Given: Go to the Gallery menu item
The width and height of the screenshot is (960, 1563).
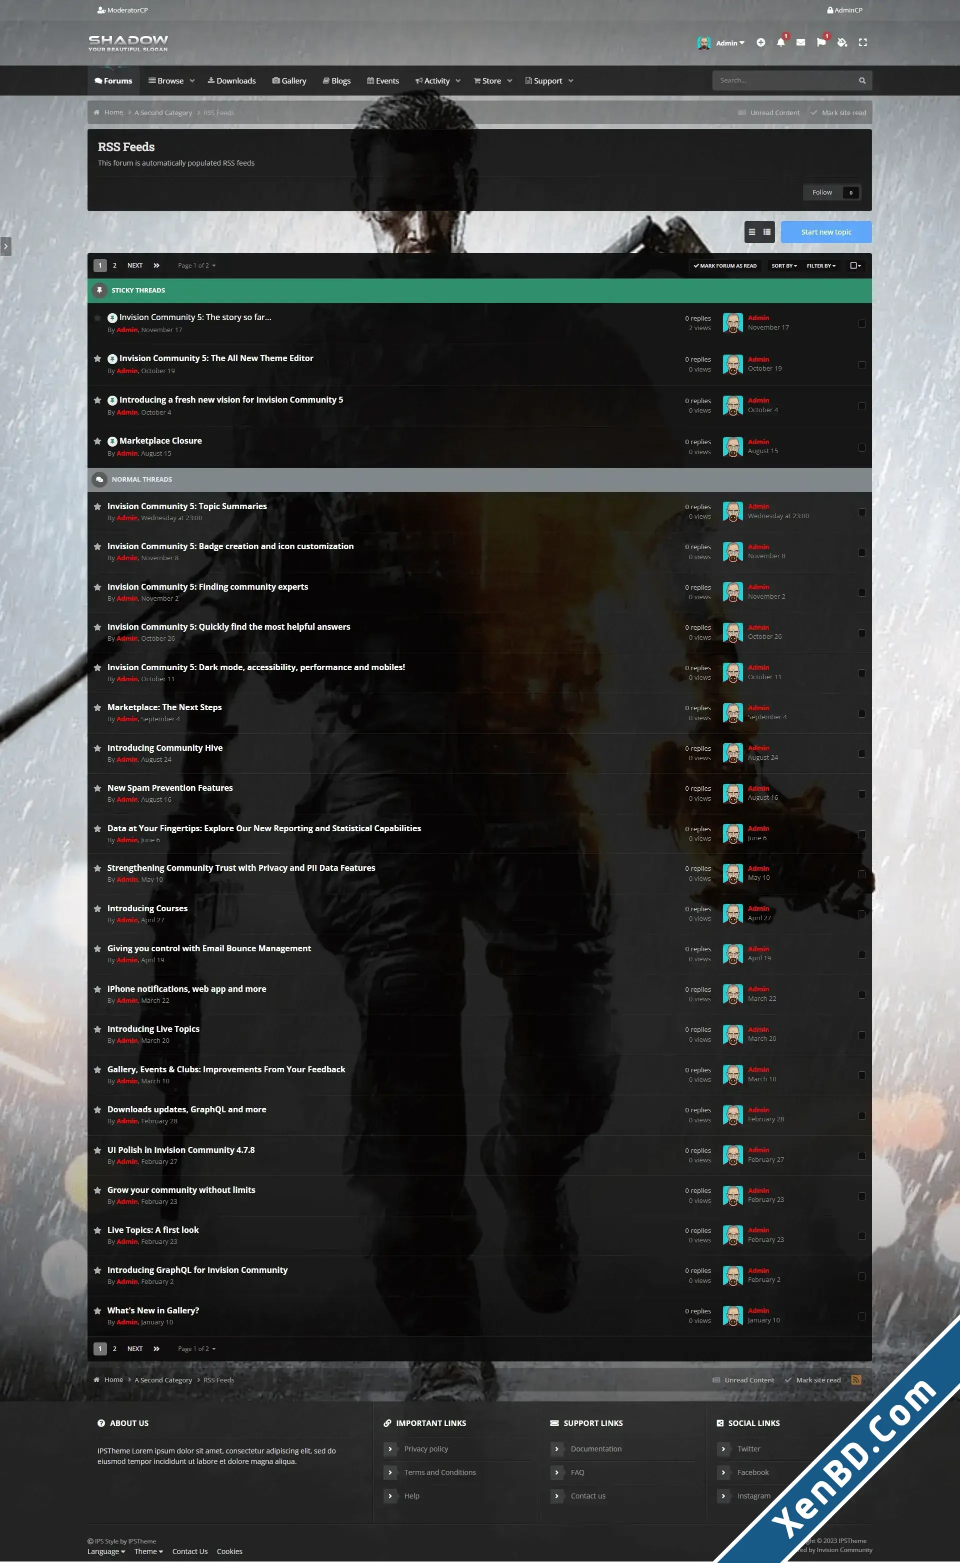Looking at the screenshot, I should point(289,82).
